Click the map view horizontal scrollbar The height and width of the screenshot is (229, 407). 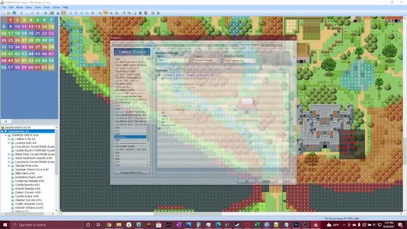coord(188,214)
